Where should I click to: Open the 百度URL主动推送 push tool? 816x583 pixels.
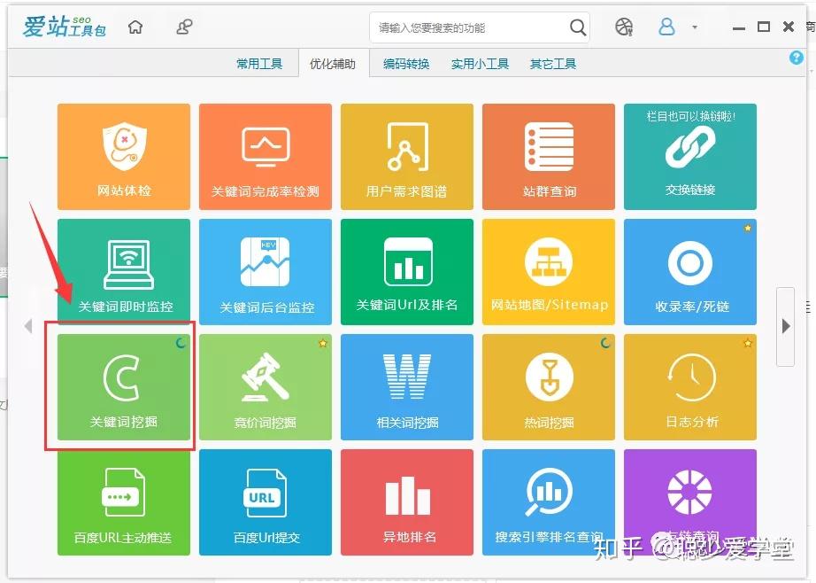pos(123,502)
